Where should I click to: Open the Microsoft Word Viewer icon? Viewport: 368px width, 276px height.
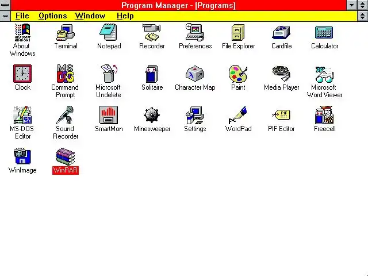point(324,74)
